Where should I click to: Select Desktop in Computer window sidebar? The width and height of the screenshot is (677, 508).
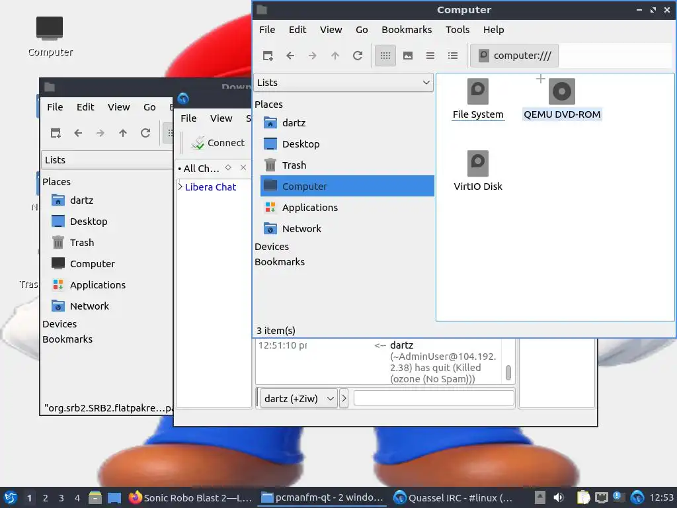(347, 144)
